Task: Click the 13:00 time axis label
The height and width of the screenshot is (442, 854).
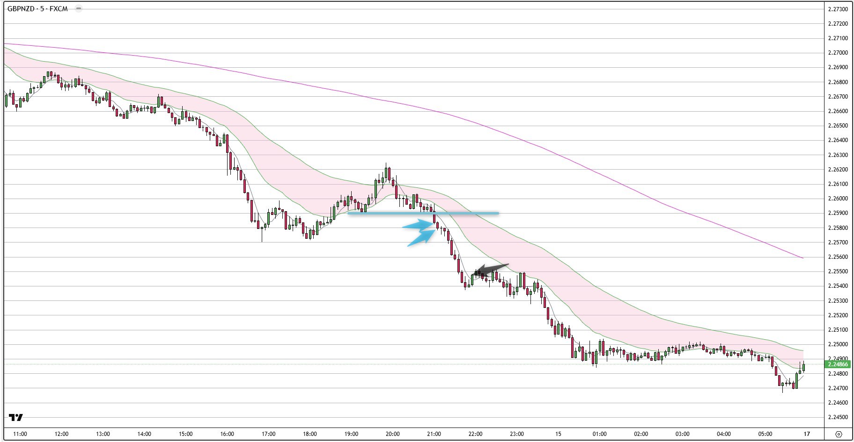Action: tap(103, 434)
